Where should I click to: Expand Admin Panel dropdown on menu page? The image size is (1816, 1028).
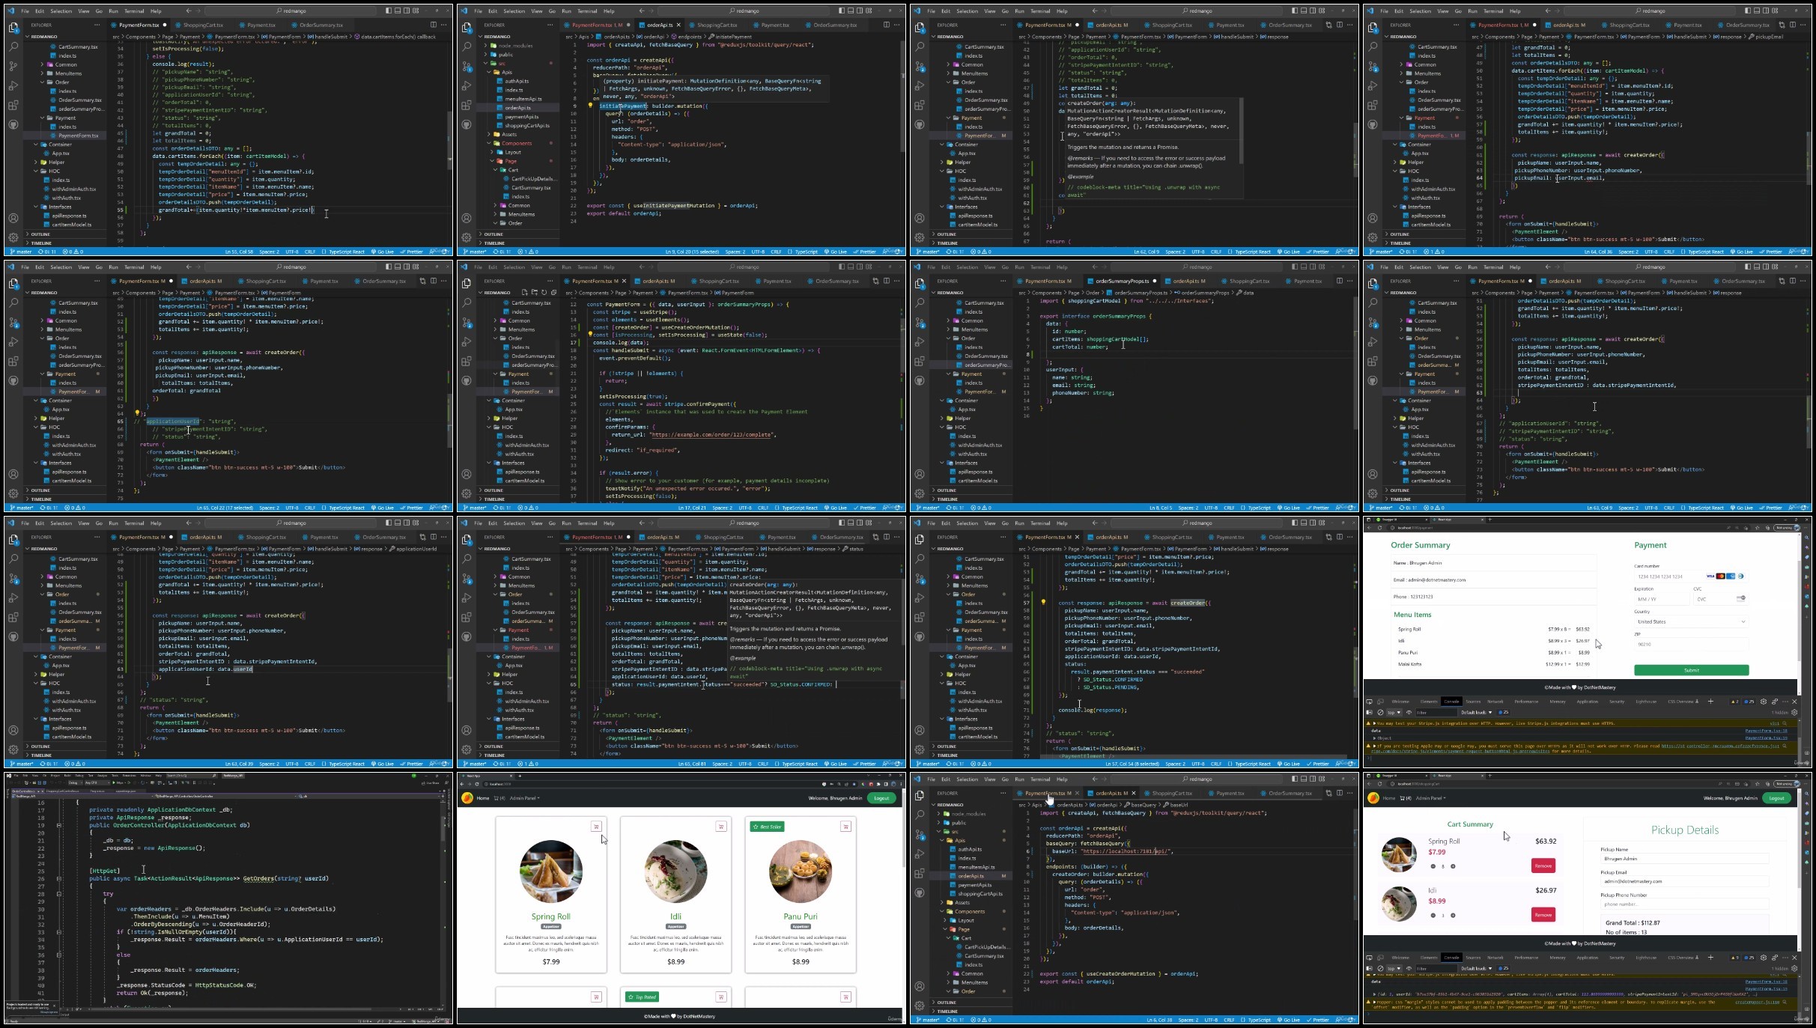tap(525, 798)
